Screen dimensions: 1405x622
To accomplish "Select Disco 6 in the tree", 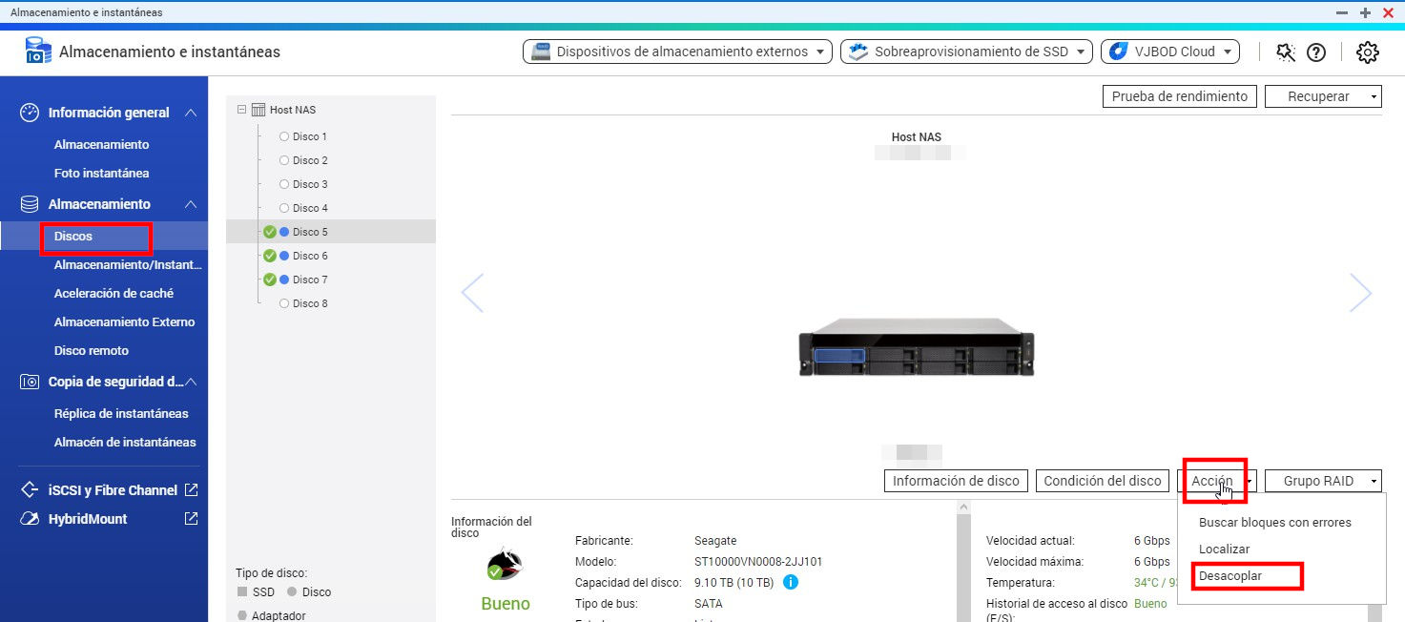I will 309,256.
